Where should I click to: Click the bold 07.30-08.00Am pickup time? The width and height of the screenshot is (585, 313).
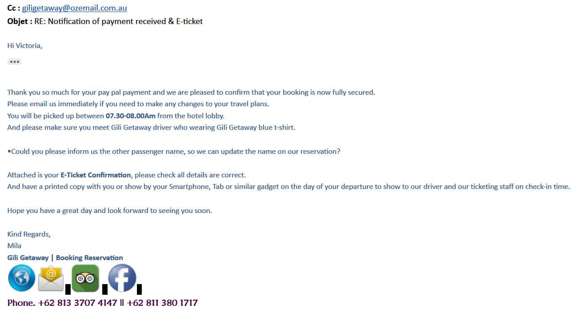130,116
